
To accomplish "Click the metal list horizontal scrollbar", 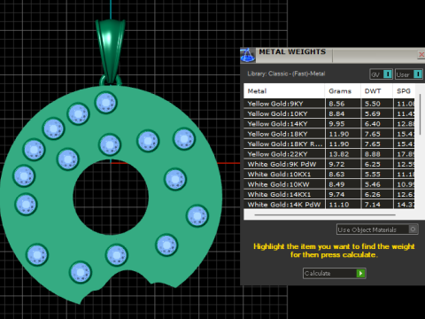I will 325,215.
